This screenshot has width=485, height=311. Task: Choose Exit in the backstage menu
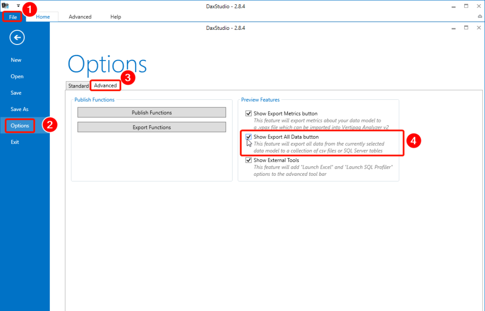click(x=15, y=142)
